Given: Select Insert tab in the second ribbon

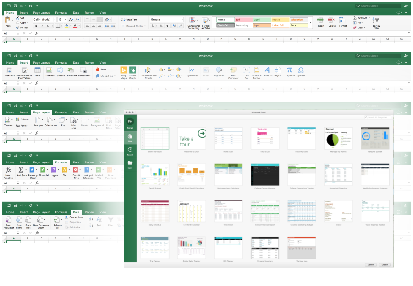Looking at the screenshot, I should click(24, 63).
